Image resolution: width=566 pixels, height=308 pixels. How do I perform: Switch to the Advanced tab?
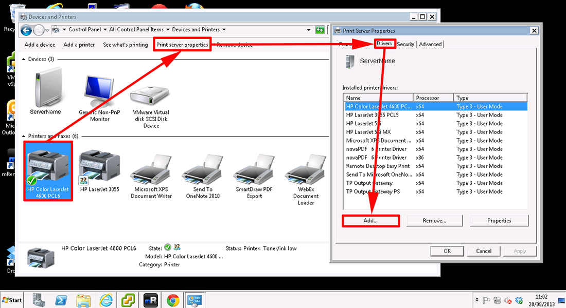430,44
